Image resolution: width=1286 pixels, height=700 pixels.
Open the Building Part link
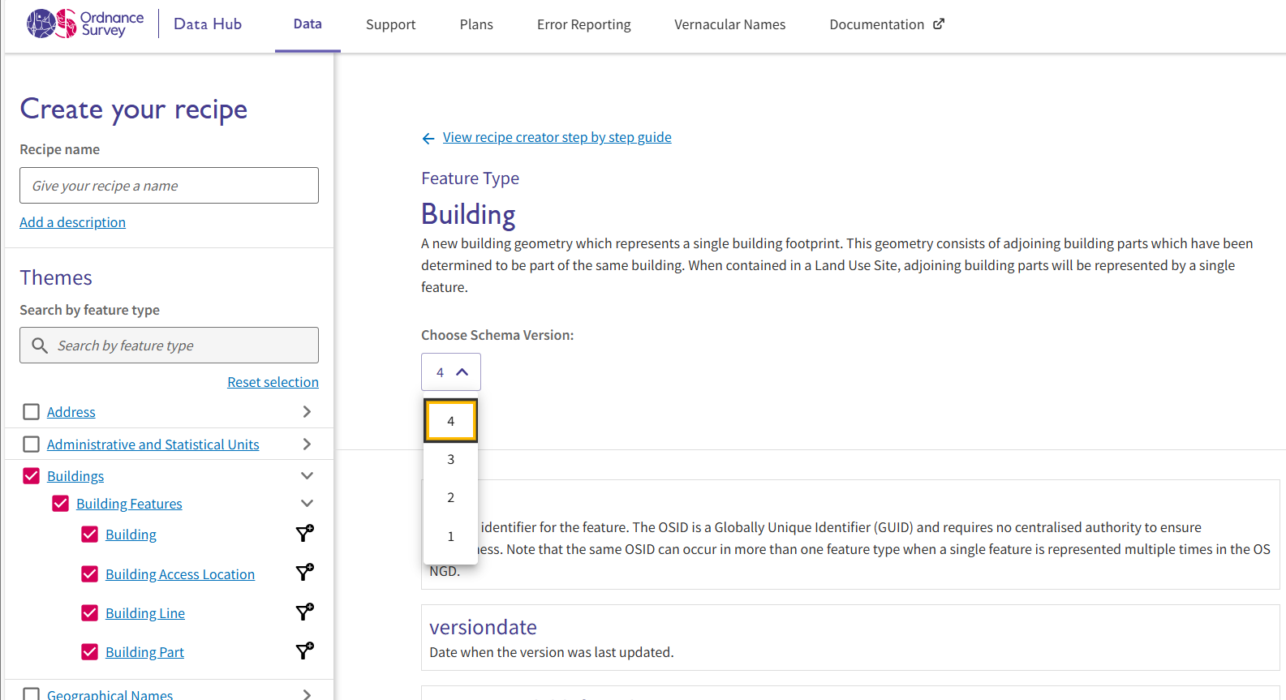(x=144, y=652)
